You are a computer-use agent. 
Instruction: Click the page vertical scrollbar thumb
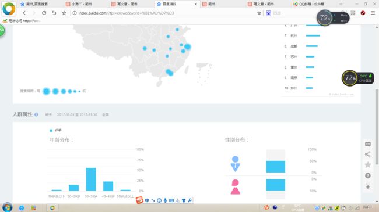pyautogui.click(x=377, y=127)
